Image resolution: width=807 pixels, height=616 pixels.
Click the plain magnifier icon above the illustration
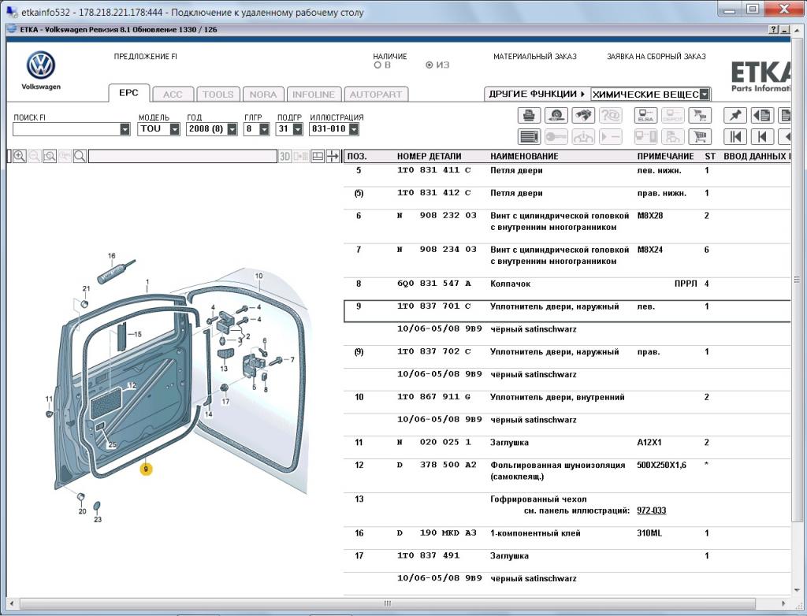tap(80, 156)
